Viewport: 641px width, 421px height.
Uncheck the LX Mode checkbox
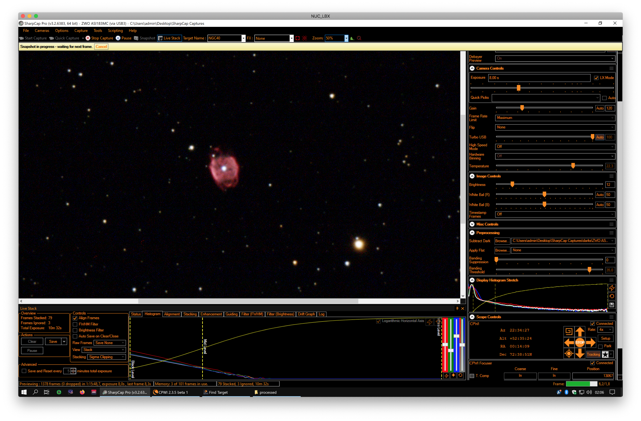pos(596,78)
